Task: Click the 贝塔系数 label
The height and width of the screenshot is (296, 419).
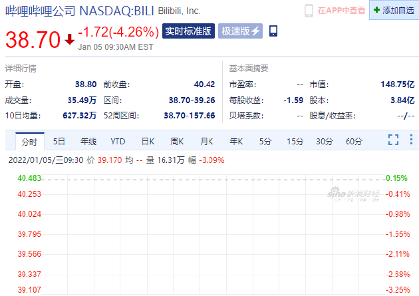Action: coord(246,116)
